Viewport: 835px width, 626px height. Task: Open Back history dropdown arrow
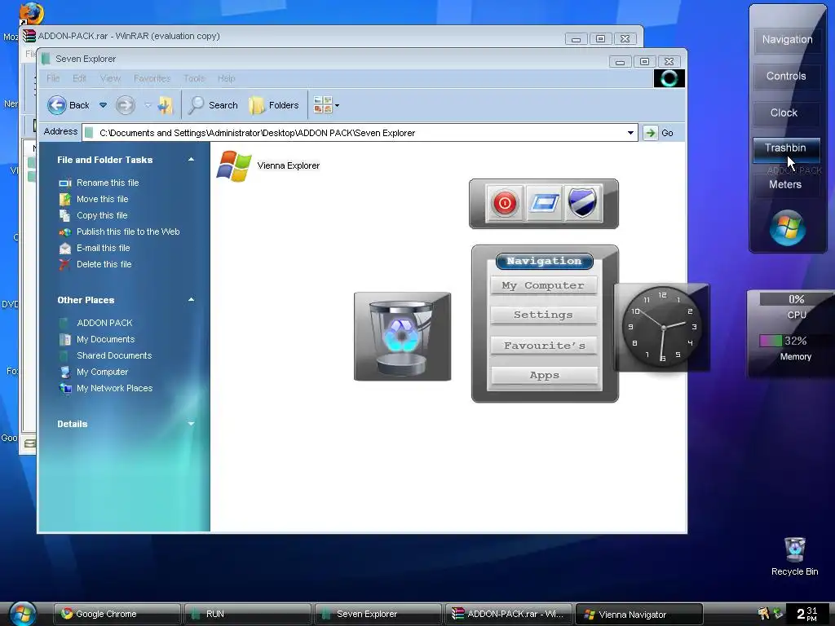point(104,105)
